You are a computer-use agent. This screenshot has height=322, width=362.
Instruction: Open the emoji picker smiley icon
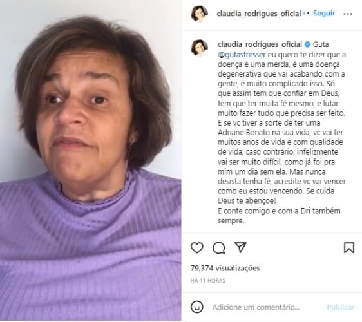pyautogui.click(x=197, y=307)
